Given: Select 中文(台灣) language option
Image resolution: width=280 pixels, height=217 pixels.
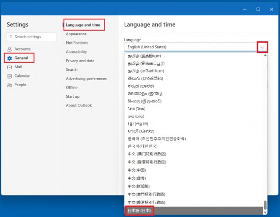Looking at the screenshot, I should pyautogui.click(x=194, y=178).
